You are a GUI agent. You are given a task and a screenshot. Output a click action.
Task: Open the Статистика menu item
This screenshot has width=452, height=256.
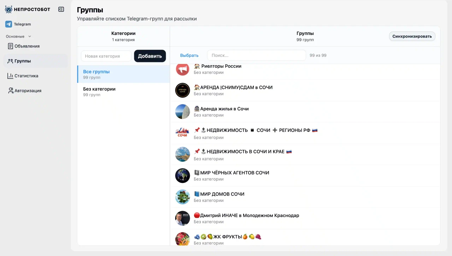35,76
